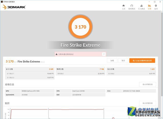Click the 6.61 FPS combined test value
The image size is (163, 119).
pyautogui.click(x=152, y=73)
